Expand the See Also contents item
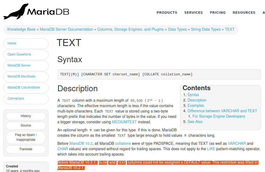Image resolution: width=265 pixels, height=172 pixels. click(195, 121)
